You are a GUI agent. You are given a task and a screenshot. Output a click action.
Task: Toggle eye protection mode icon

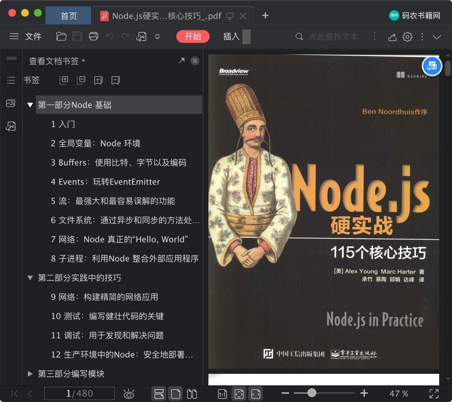(129, 394)
